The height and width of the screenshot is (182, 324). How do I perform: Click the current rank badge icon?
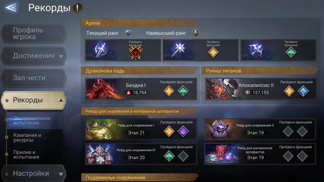click(x=128, y=33)
